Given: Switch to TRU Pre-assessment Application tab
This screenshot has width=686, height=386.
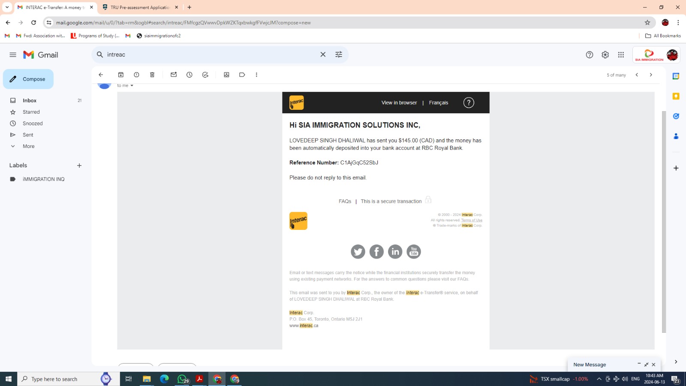Looking at the screenshot, I should click(140, 7).
